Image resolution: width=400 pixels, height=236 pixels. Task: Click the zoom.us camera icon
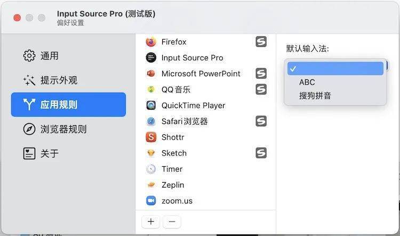point(151,201)
